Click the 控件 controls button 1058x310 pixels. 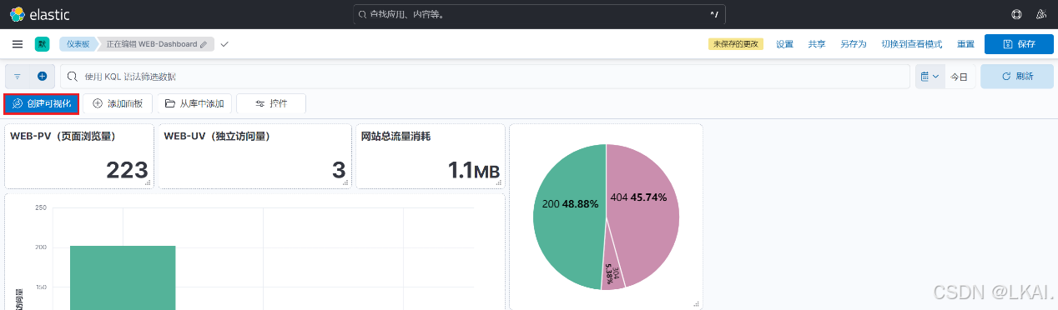(x=271, y=103)
